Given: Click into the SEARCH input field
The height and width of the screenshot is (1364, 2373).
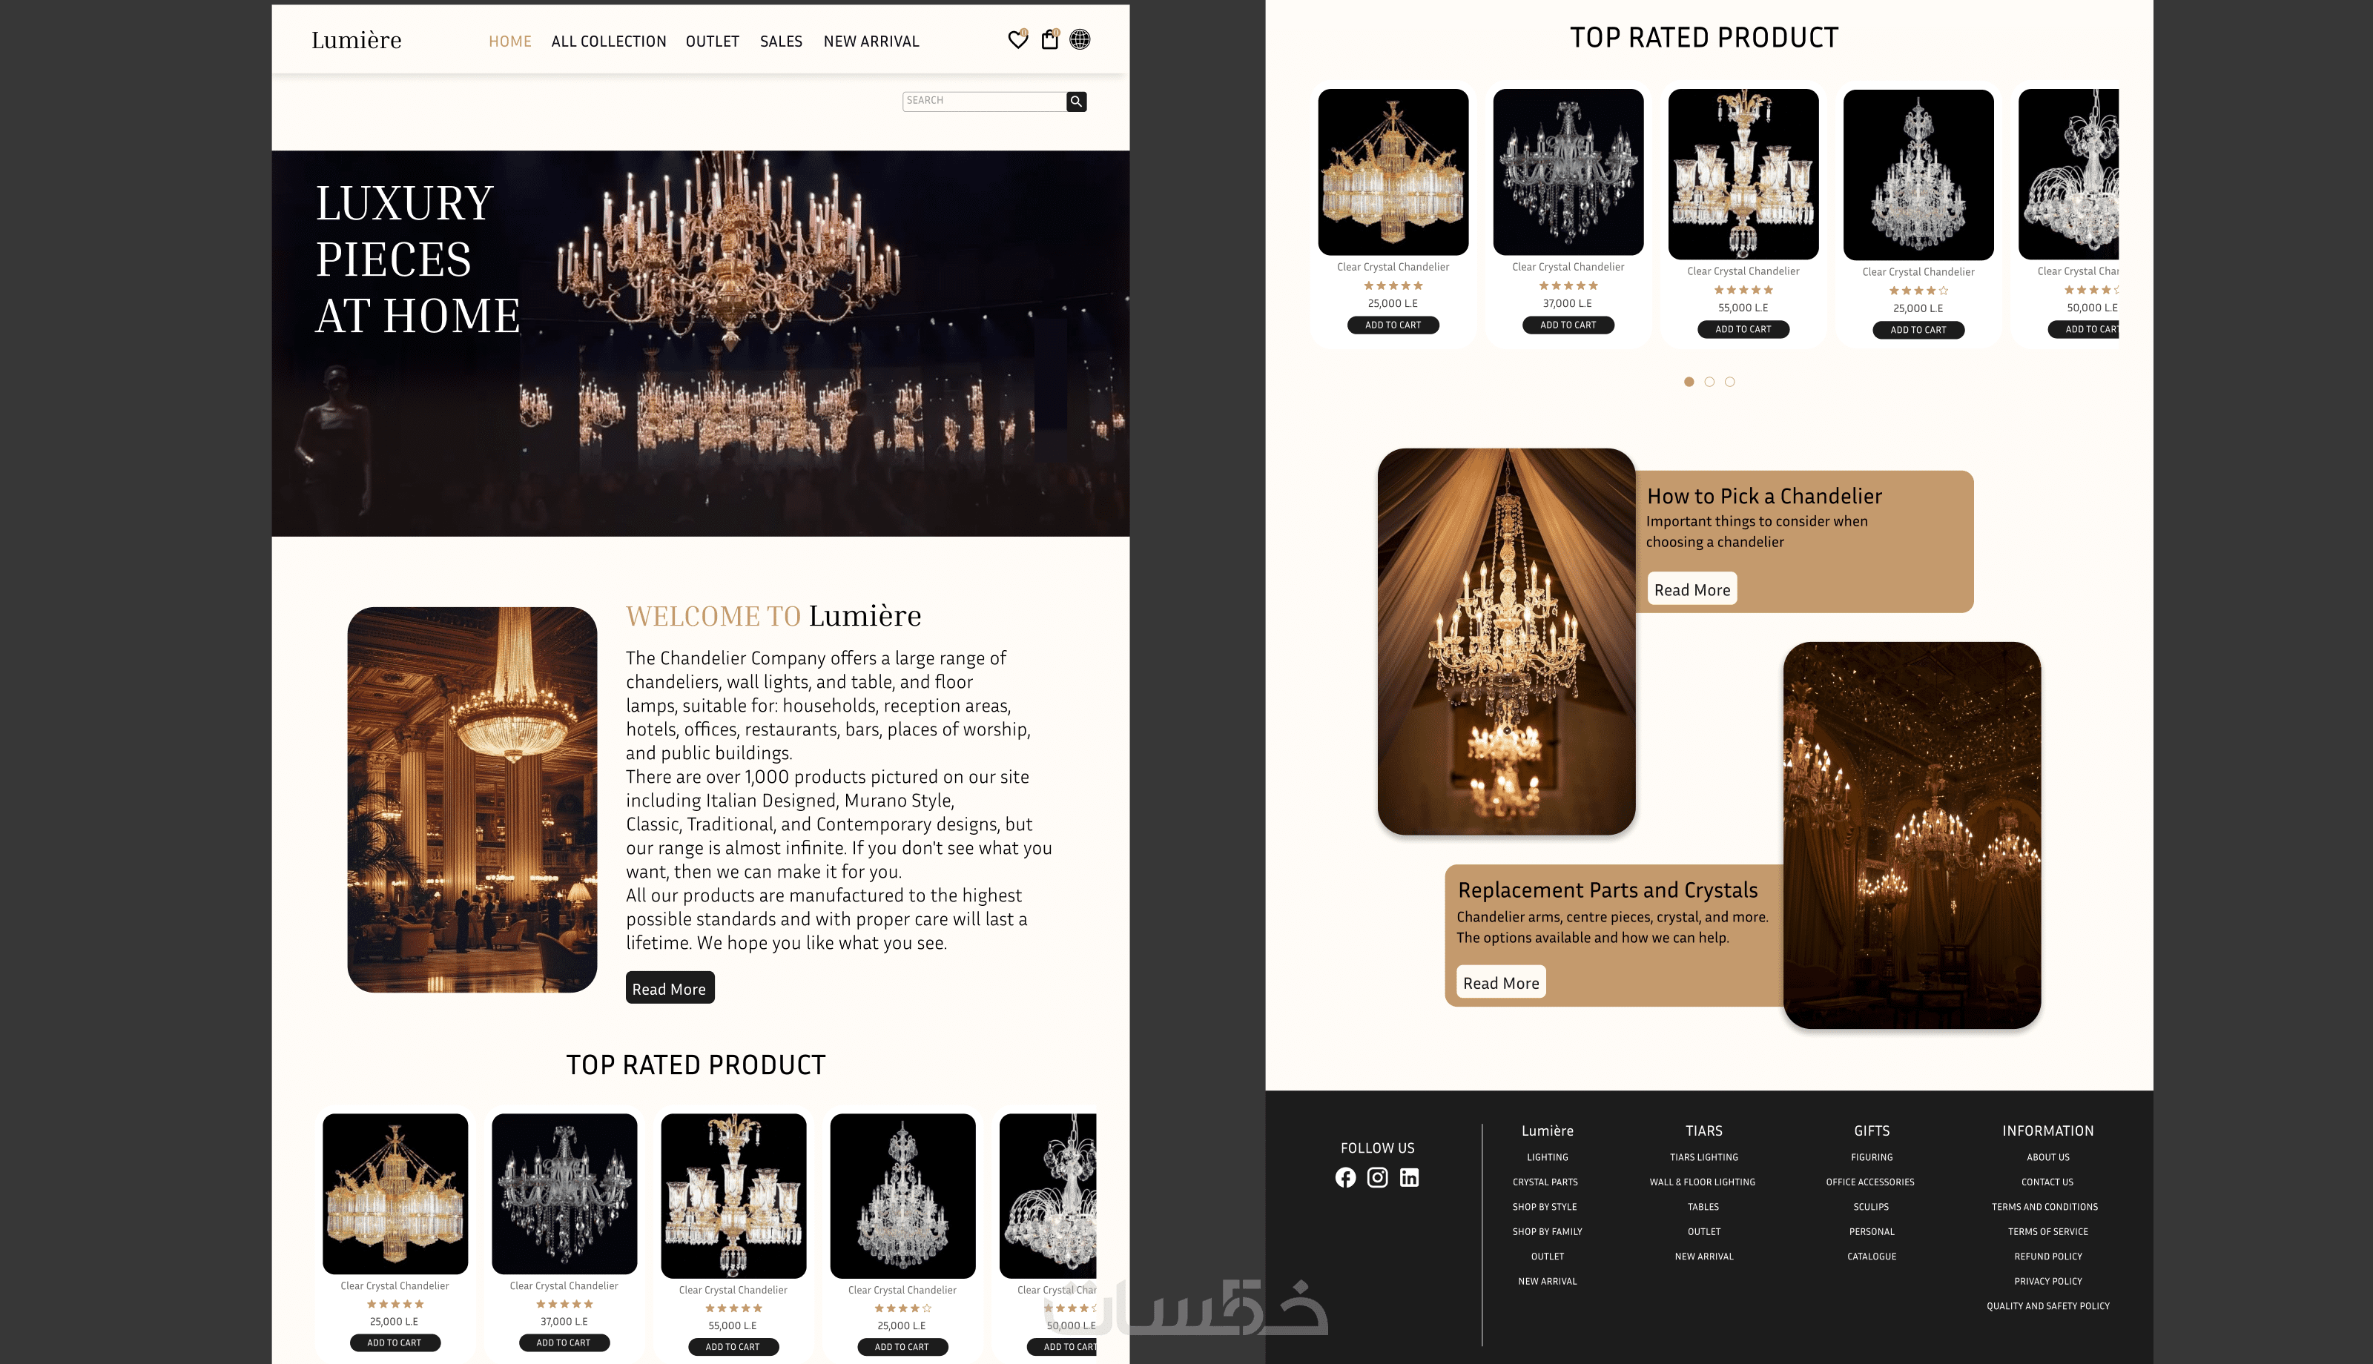Looking at the screenshot, I should 983,100.
